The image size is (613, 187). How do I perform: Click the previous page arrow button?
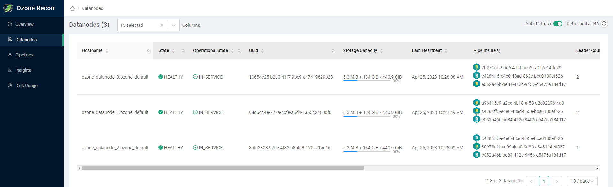pyautogui.click(x=531, y=181)
